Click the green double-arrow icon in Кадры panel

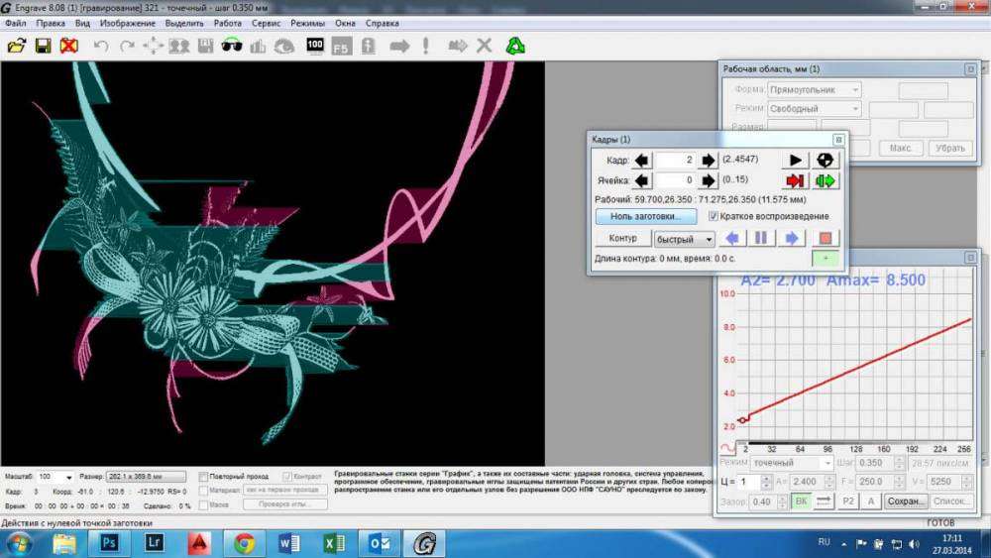tap(825, 180)
